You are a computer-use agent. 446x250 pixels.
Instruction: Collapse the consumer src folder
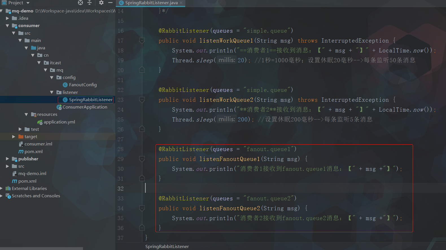tap(14, 33)
